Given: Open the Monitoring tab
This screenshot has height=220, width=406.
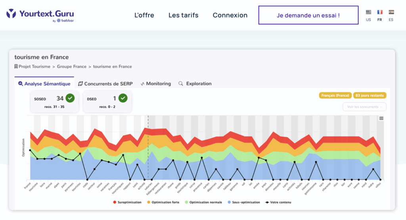Looking at the screenshot, I should pyautogui.click(x=155, y=84).
